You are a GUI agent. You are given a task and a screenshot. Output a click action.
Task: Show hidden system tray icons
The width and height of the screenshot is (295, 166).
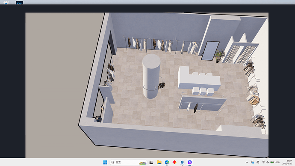tap(247, 162)
